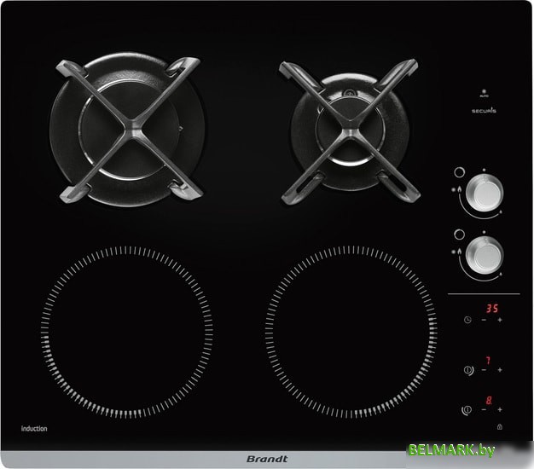Decrease the timer with the minus button
Image resolution: width=534 pixels, height=469 pixels.
pyautogui.click(x=484, y=320)
